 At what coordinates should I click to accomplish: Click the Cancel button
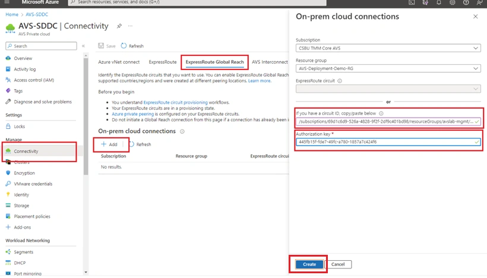338,264
